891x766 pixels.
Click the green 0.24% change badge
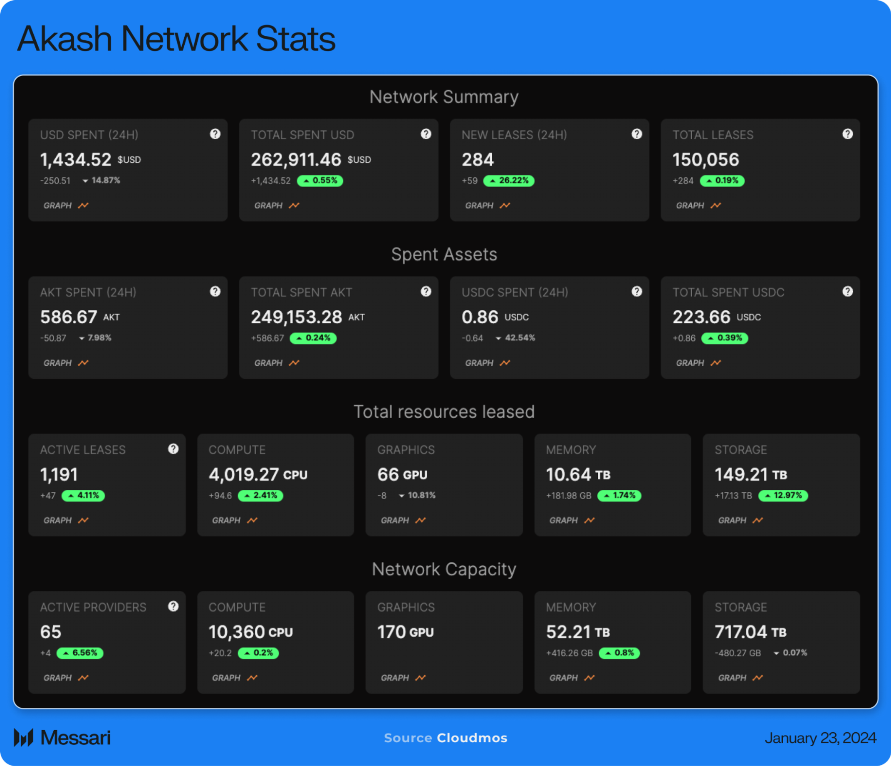tap(313, 338)
